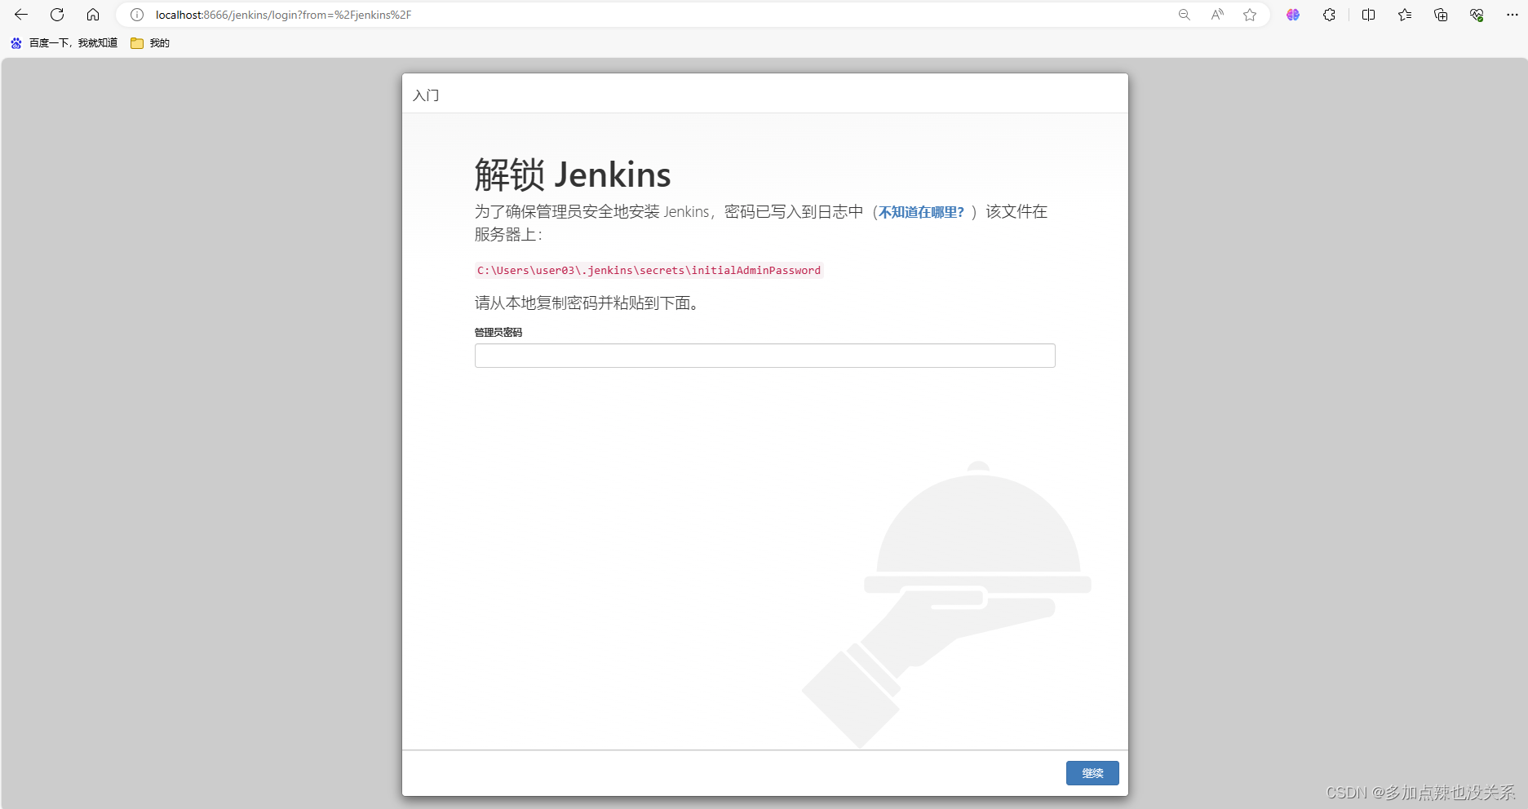Screen dimensions: 1528x809
Task: Open the Favorites list
Action: pyautogui.click(x=1405, y=15)
